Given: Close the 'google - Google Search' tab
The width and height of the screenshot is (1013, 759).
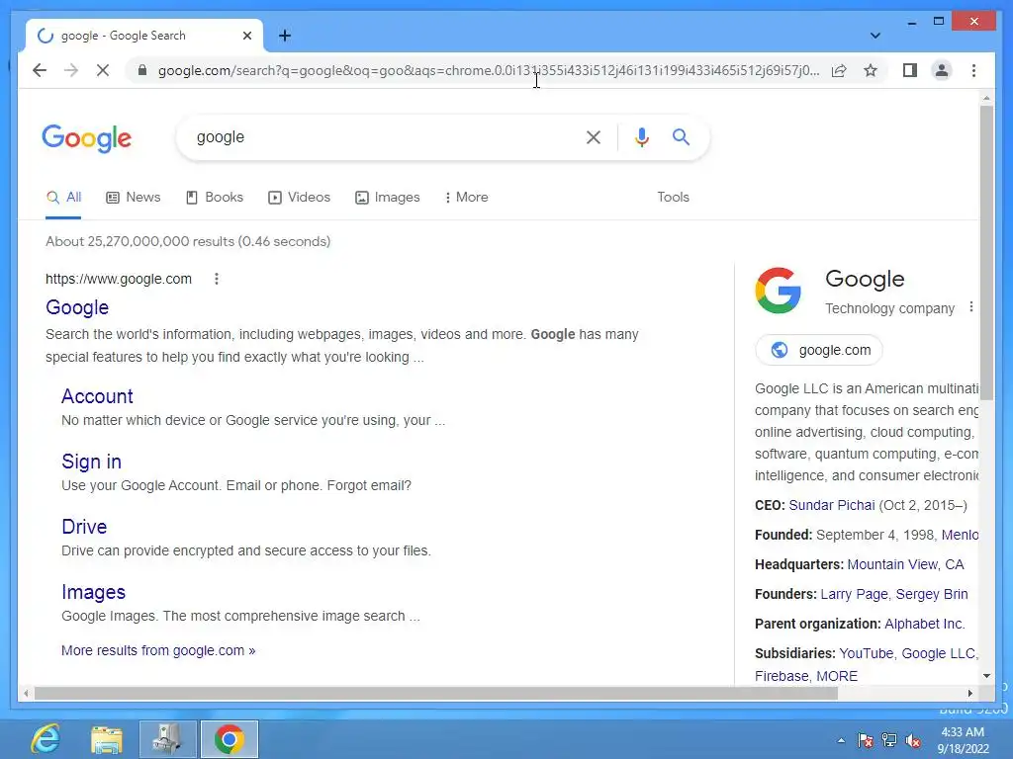Looking at the screenshot, I should click(246, 36).
